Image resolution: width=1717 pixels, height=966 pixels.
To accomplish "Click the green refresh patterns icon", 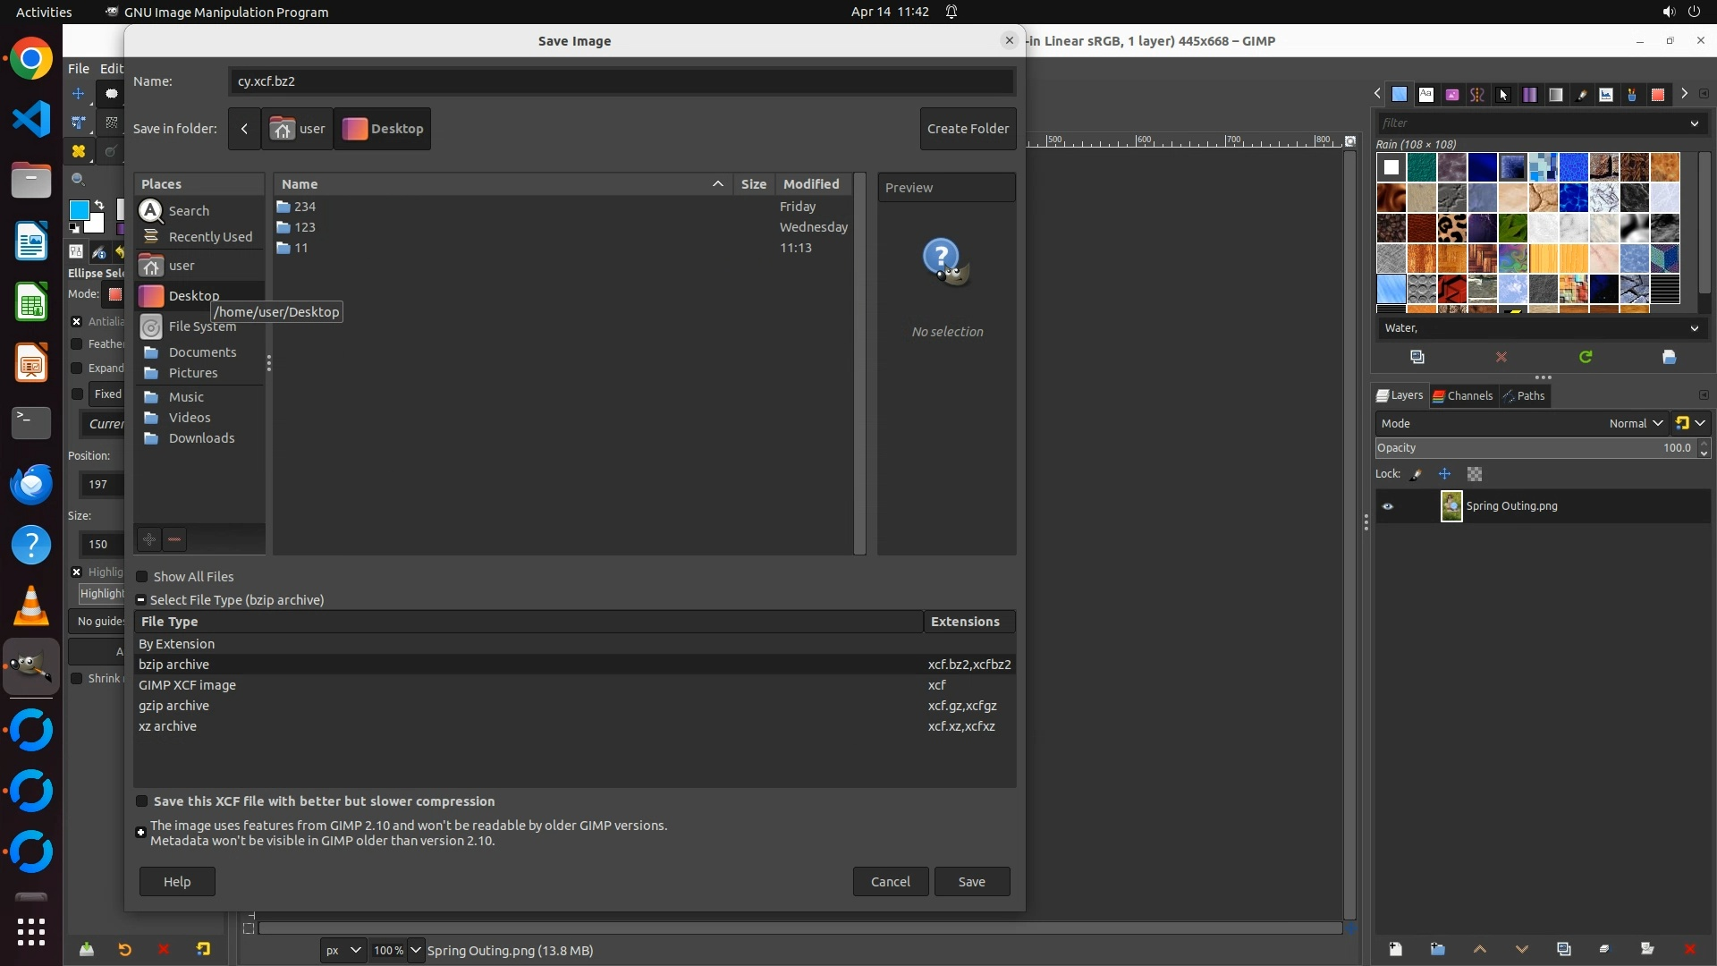I will [x=1586, y=357].
